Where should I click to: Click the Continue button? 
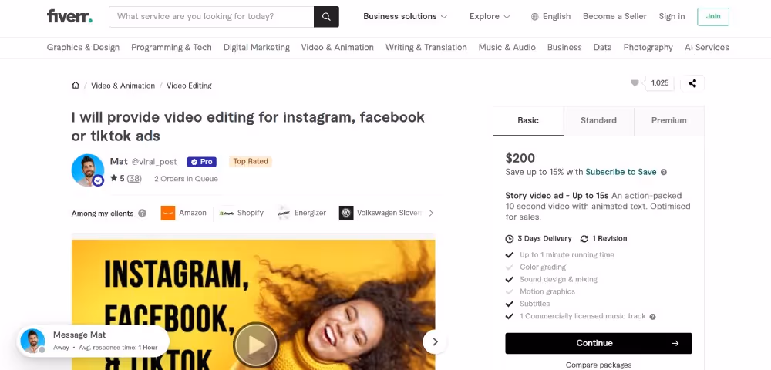(598, 343)
